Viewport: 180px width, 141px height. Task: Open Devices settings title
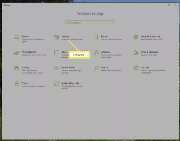[x=65, y=36]
